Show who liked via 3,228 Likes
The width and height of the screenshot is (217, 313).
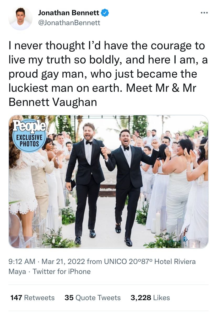(150, 298)
